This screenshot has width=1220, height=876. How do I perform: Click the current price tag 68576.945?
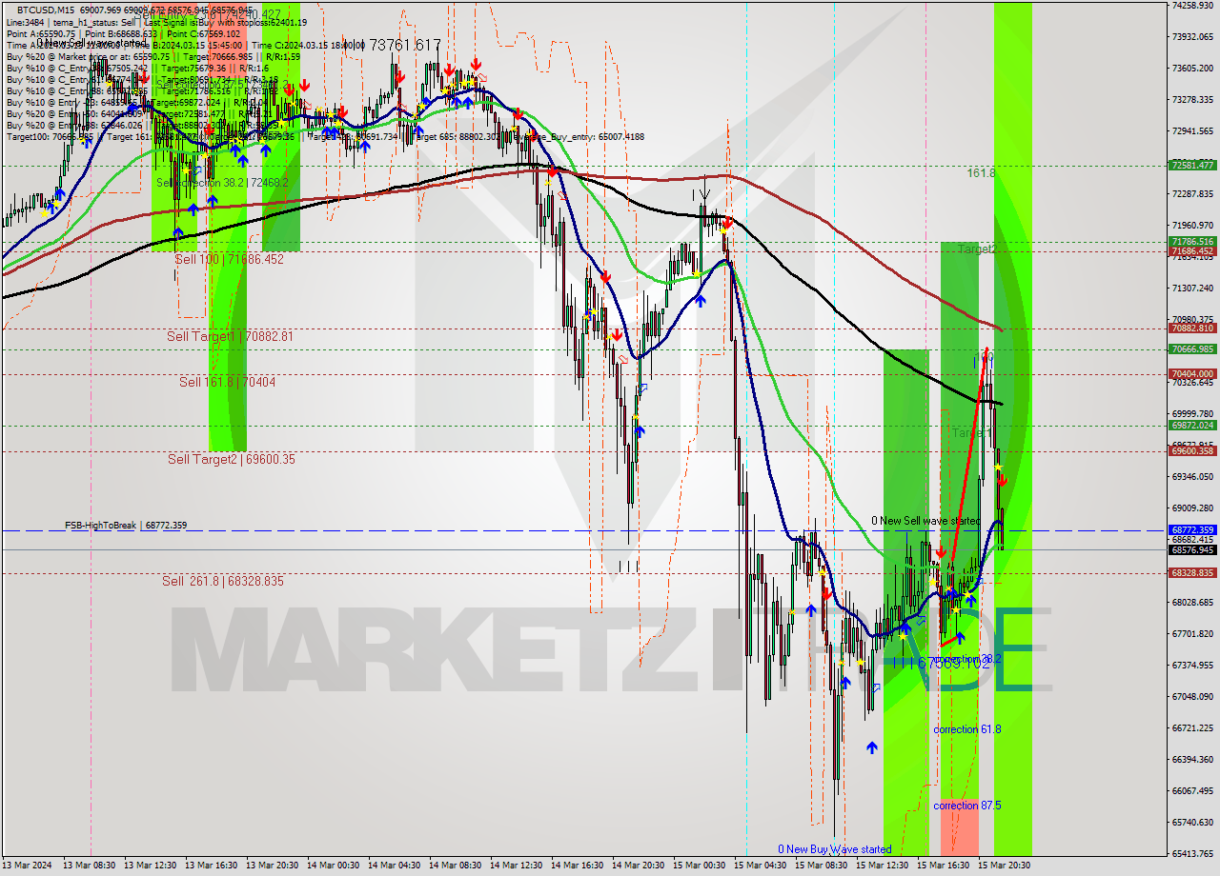tap(1192, 549)
